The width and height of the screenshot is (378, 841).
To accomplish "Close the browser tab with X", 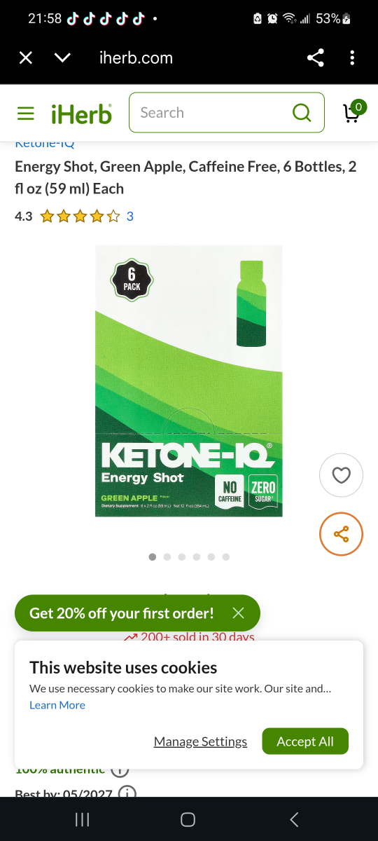I will 26,58.
